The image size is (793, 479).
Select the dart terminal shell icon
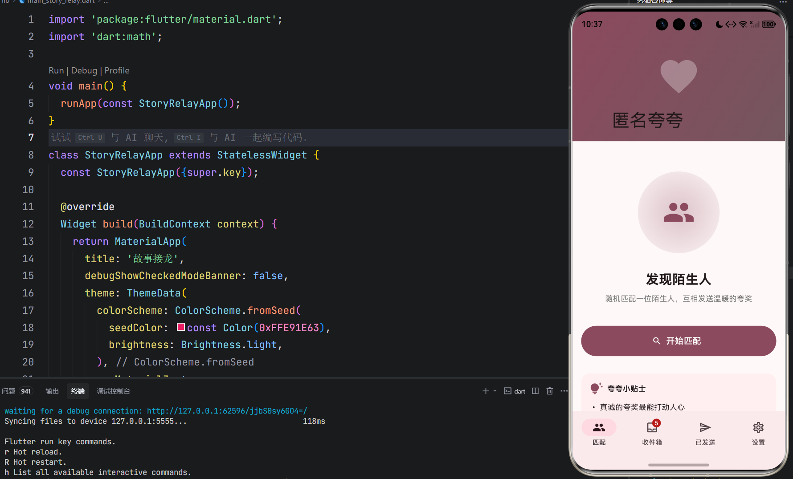[507, 391]
